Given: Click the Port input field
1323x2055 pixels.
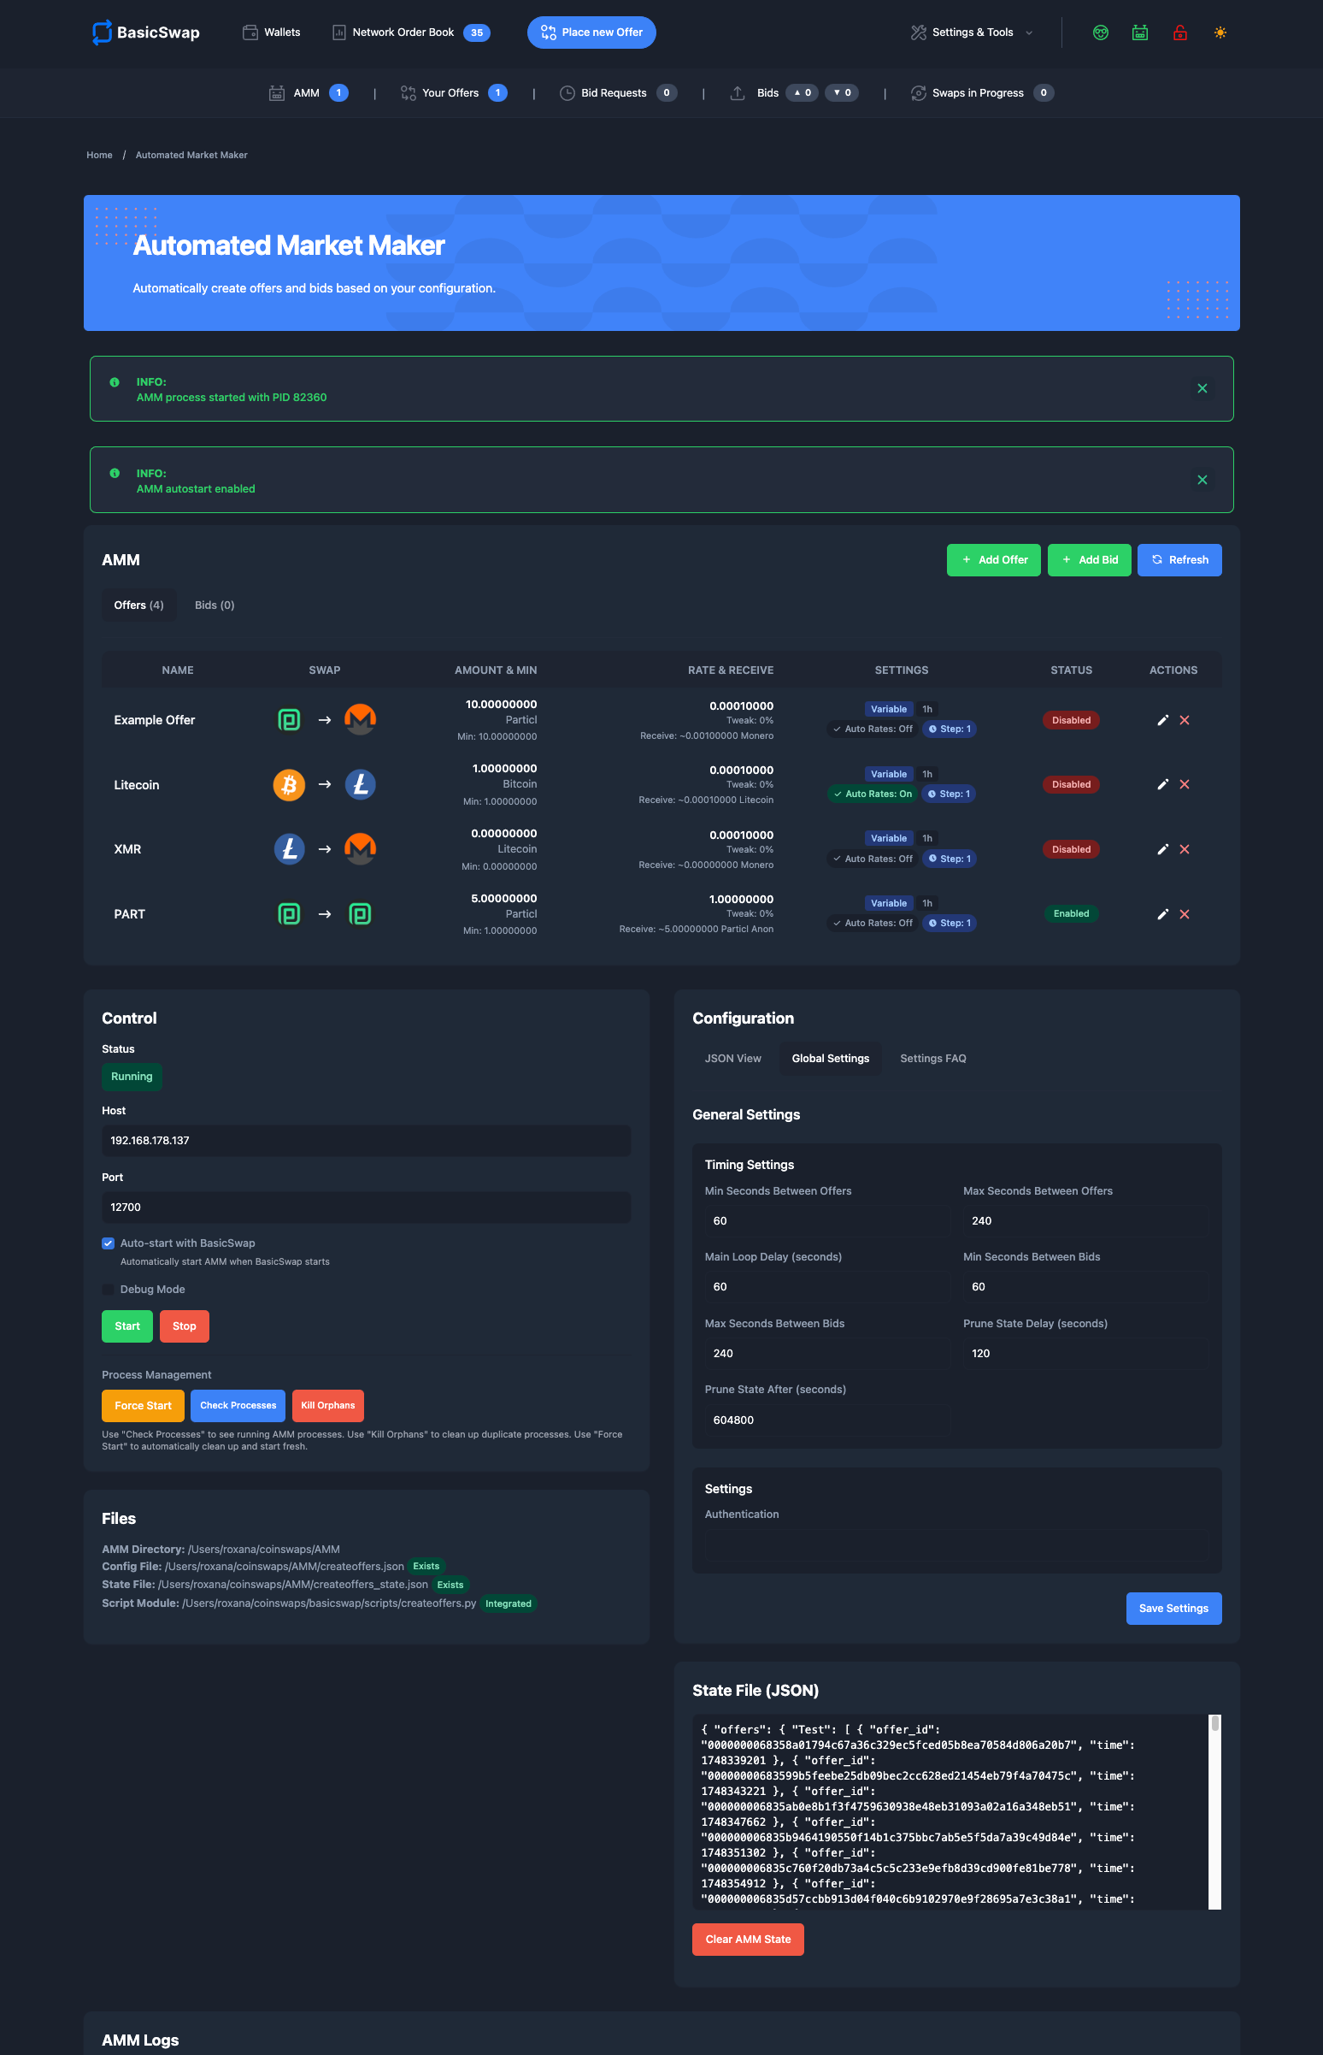Looking at the screenshot, I should (x=366, y=1208).
